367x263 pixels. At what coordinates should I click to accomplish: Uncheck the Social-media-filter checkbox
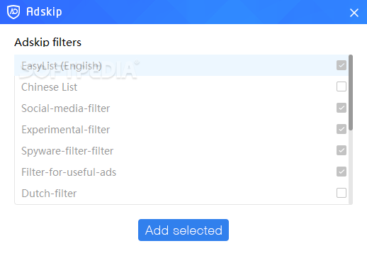coord(341,108)
